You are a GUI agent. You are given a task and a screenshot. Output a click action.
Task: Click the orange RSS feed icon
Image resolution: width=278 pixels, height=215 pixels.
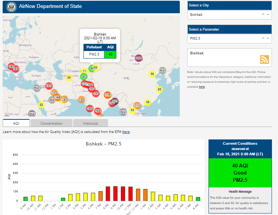(264, 59)
